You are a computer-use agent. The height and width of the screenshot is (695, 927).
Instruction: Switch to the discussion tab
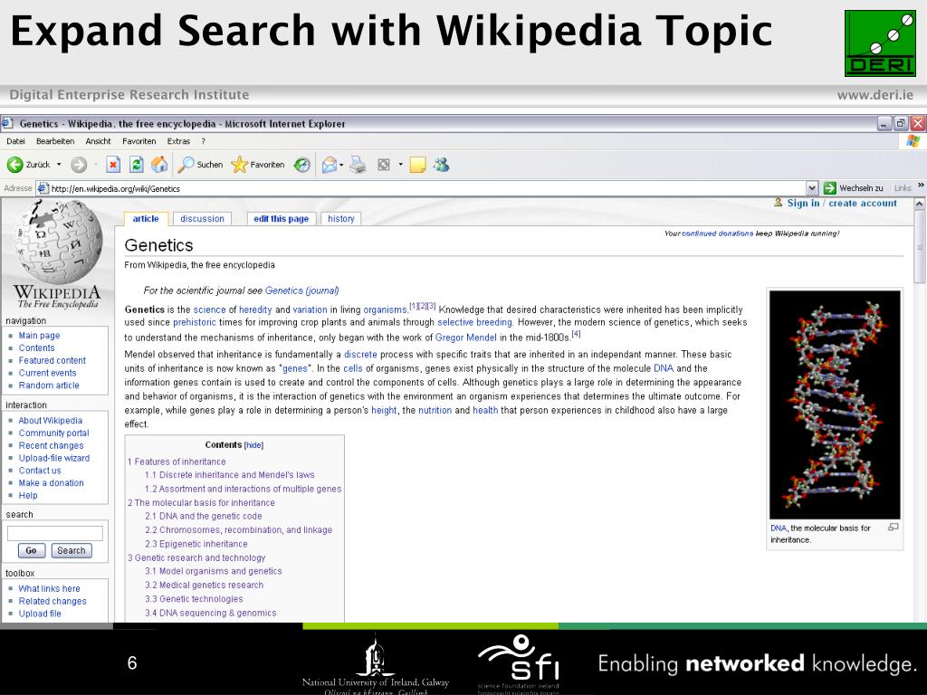tap(202, 219)
